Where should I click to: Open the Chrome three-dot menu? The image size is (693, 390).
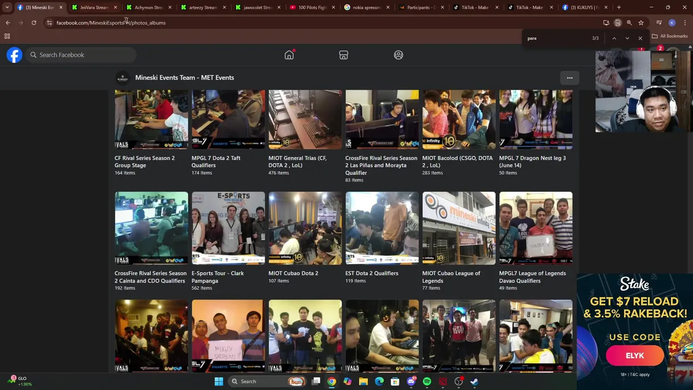pos(685,23)
